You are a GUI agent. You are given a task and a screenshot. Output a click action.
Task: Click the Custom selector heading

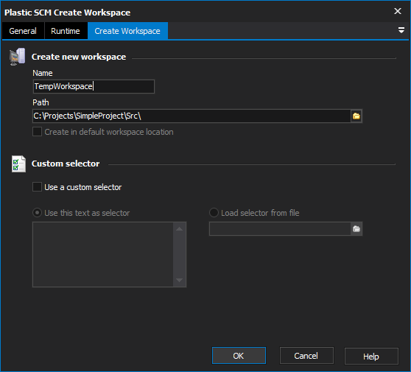(66, 164)
